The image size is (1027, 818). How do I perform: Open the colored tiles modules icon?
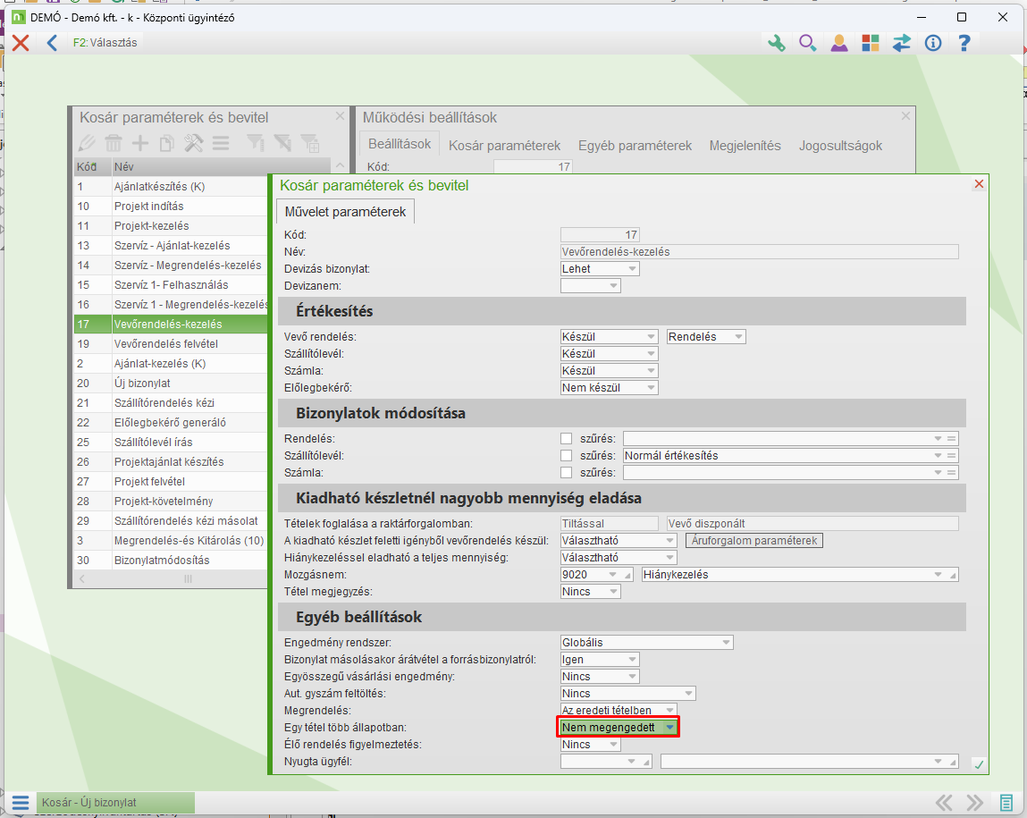tap(871, 43)
